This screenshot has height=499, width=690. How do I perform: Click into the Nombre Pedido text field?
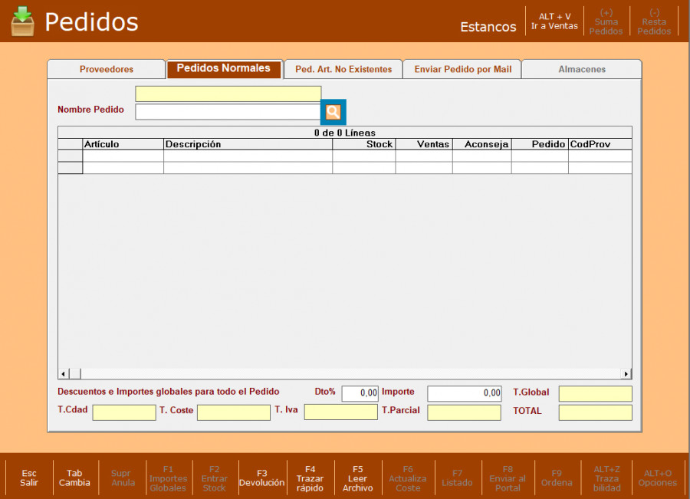(x=228, y=112)
